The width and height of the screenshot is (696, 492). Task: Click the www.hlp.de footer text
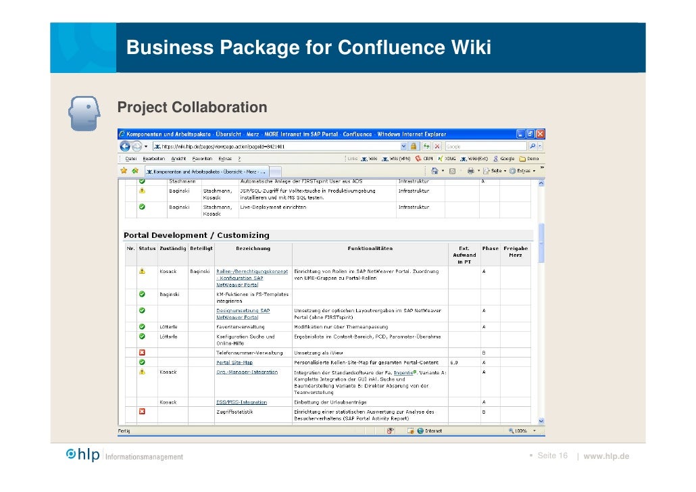(606, 456)
